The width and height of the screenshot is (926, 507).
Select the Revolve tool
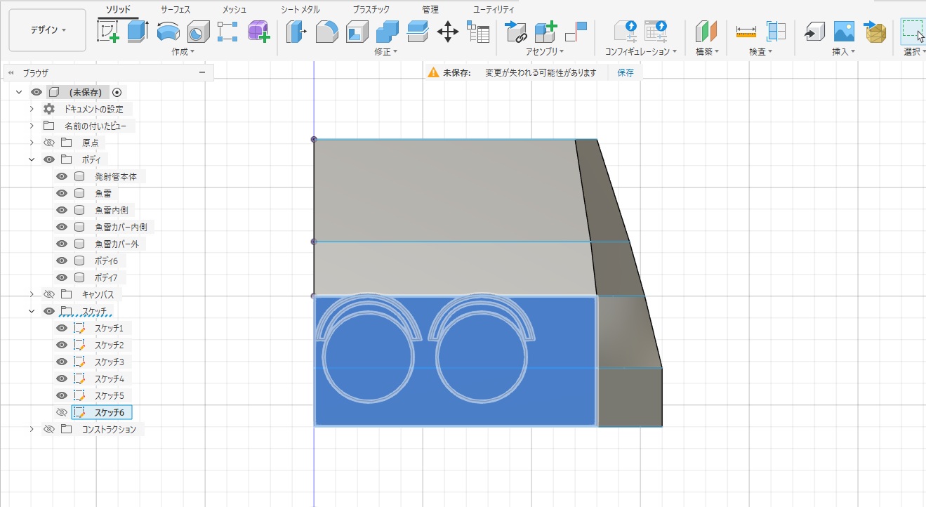pyautogui.click(x=168, y=32)
